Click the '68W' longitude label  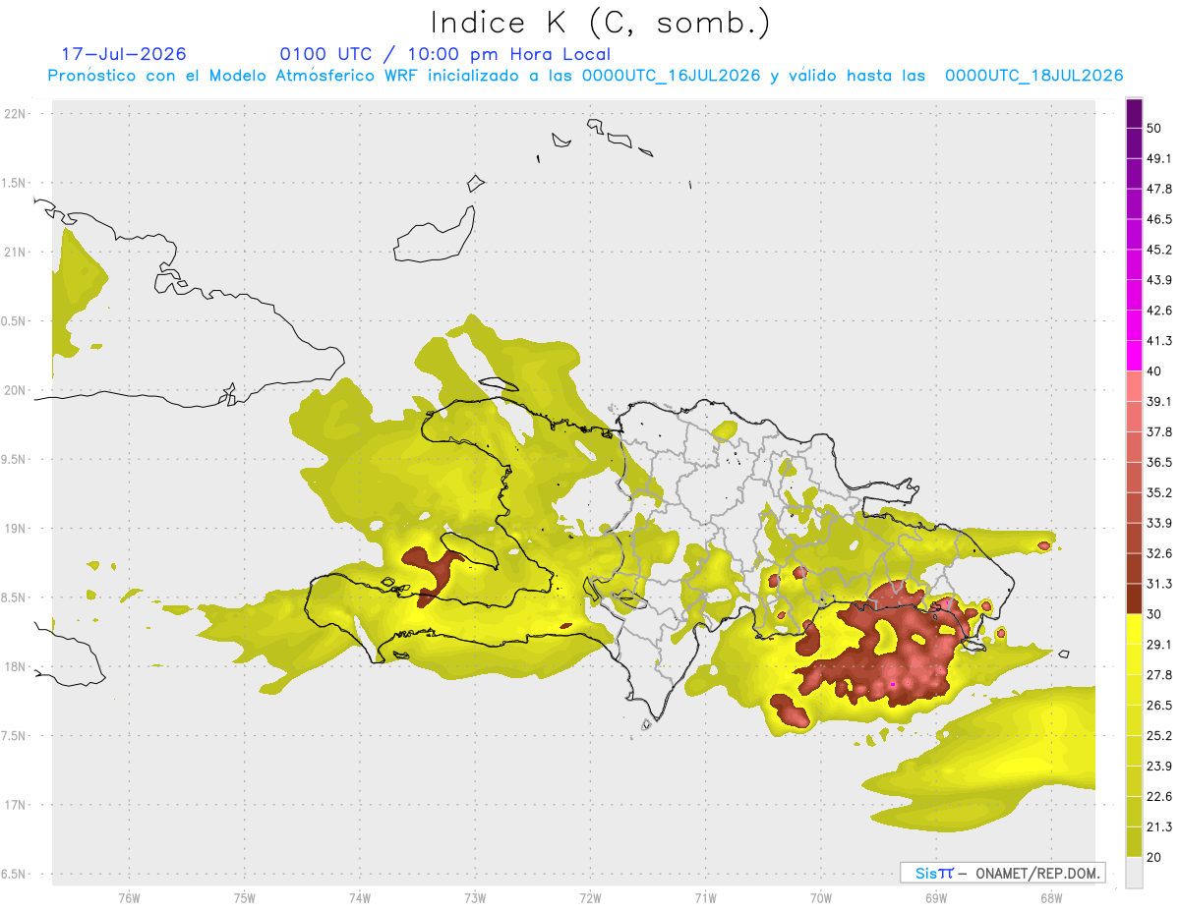coord(1051,897)
